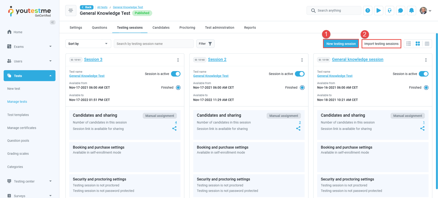Click Finished radio in Session 3 card
The width and height of the screenshot is (438, 198).
click(x=178, y=88)
